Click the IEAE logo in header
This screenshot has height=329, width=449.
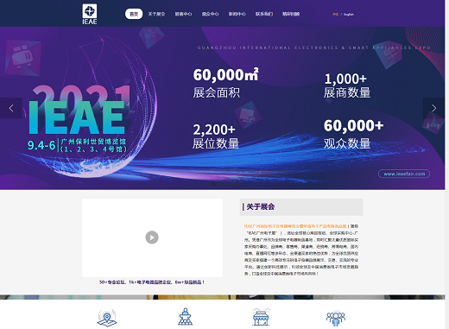90,14
